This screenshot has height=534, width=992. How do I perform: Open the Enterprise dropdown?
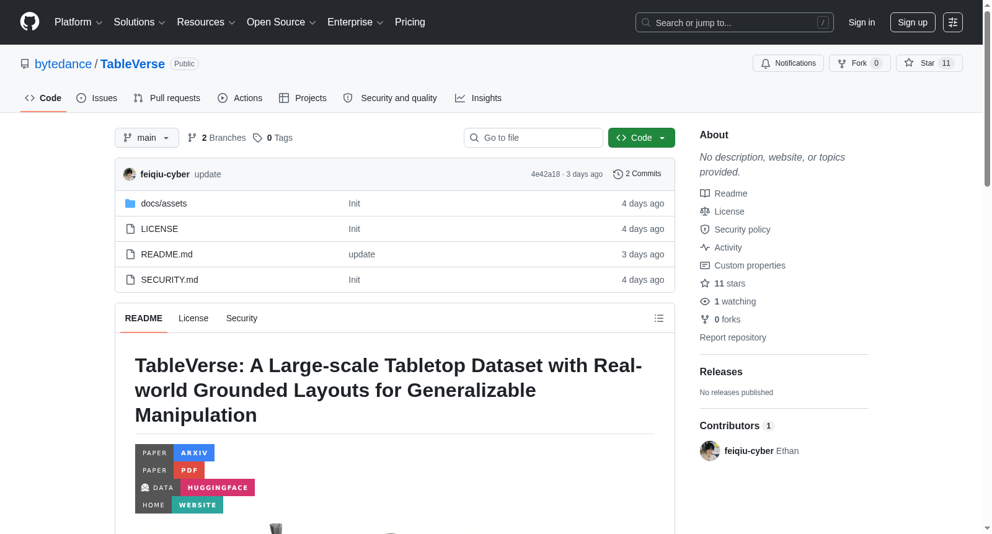point(355,22)
